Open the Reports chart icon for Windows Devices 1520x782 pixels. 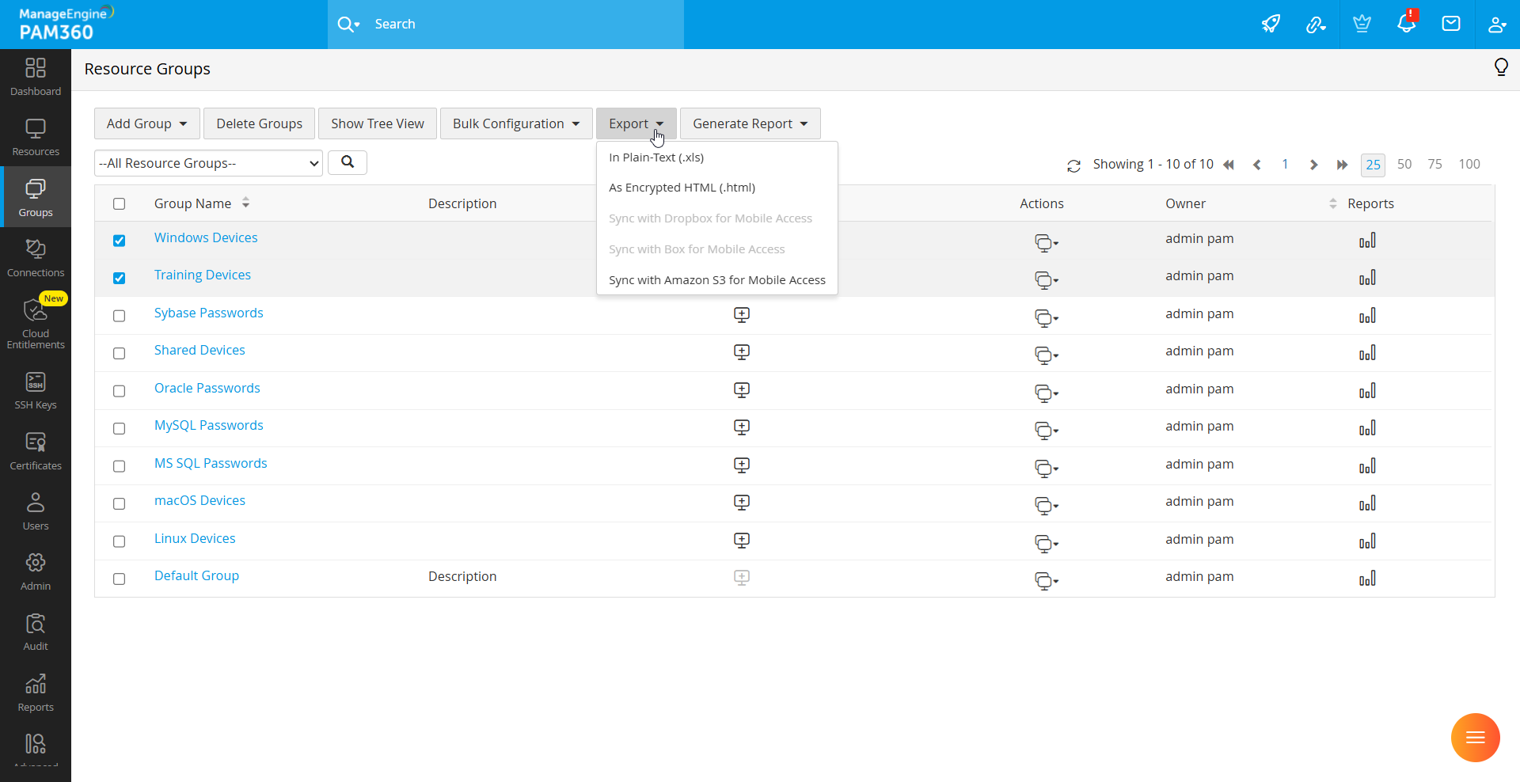pyautogui.click(x=1368, y=240)
